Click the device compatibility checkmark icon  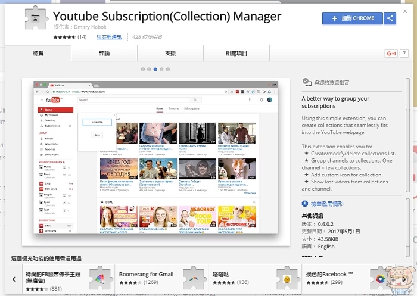tap(306, 82)
